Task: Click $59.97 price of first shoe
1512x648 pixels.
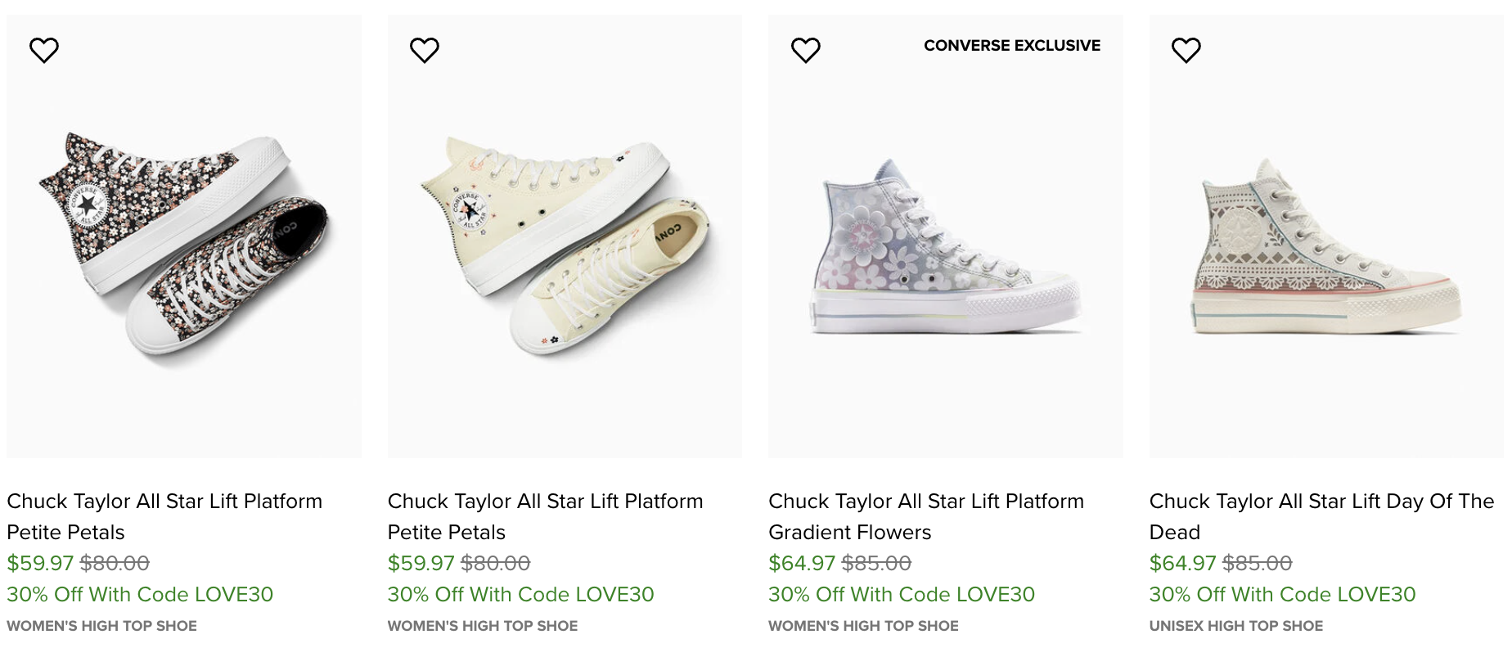Action: point(40,563)
